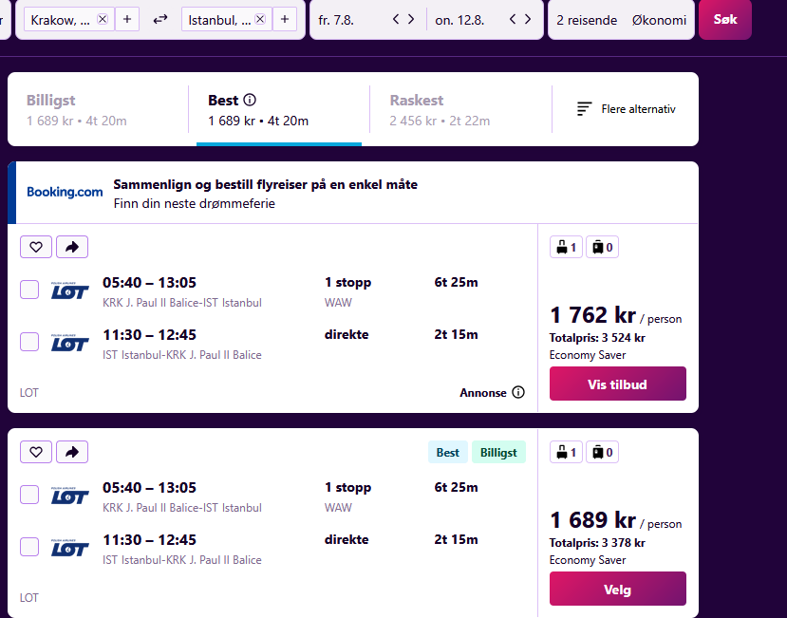The height and width of the screenshot is (618, 787).
Task: Open Flere alternativ sorting options
Action: 626,109
